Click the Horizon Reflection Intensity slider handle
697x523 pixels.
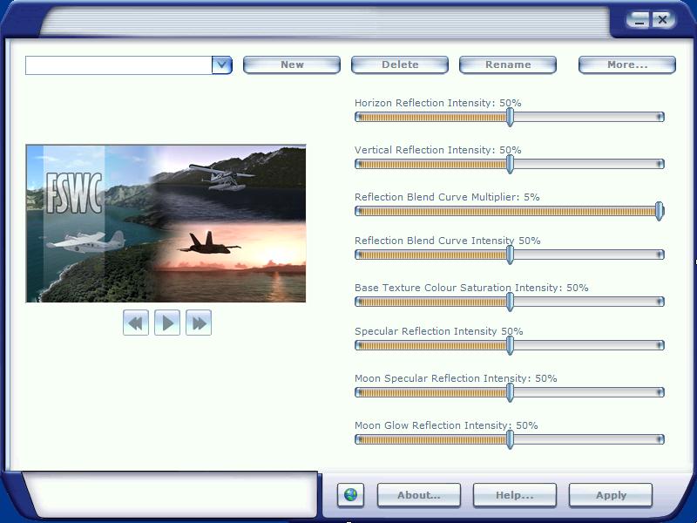pos(510,117)
